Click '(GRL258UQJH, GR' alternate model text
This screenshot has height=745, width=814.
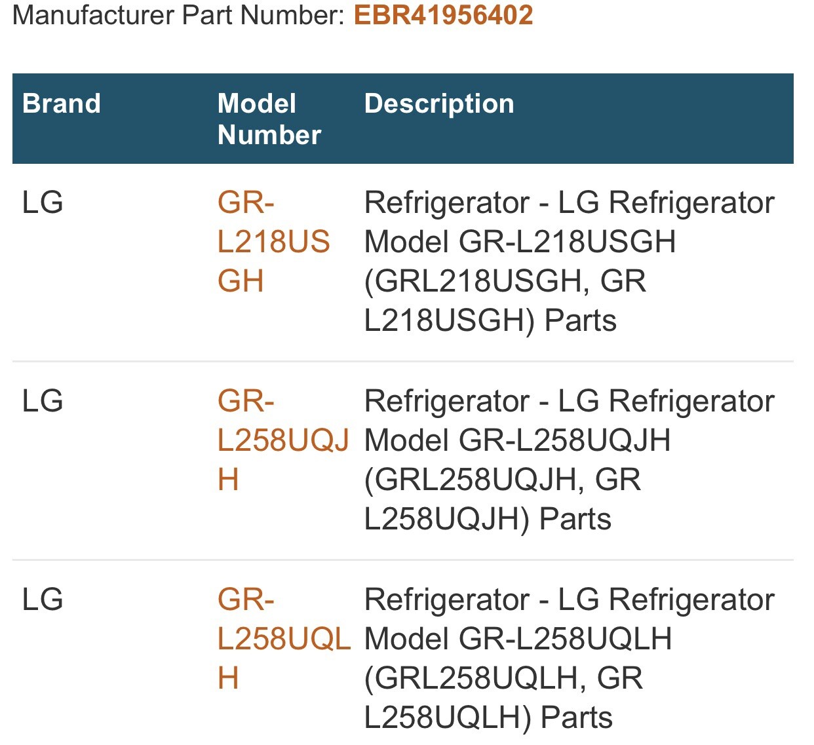(502, 480)
